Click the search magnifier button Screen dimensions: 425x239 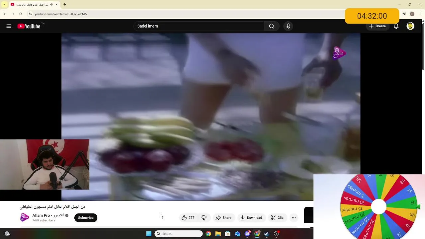tap(272, 26)
